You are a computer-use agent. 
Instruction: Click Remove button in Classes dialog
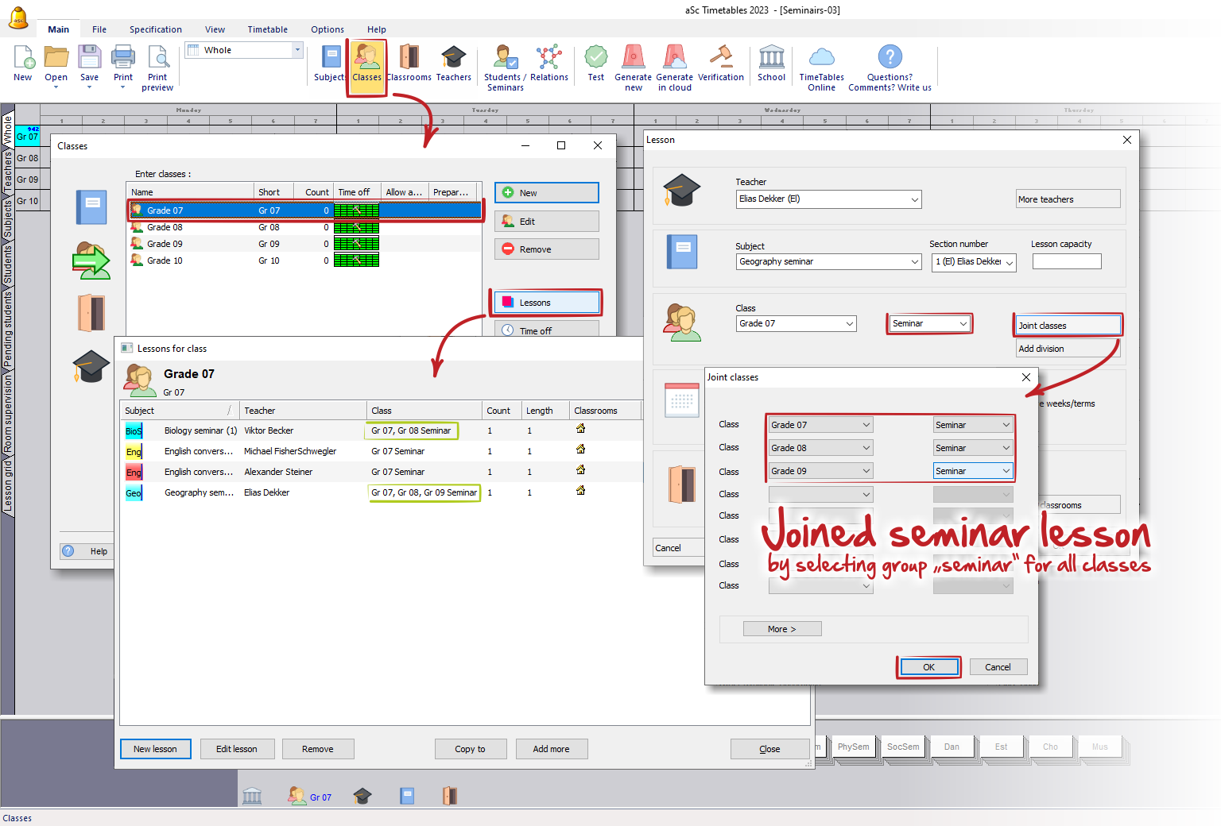click(547, 249)
